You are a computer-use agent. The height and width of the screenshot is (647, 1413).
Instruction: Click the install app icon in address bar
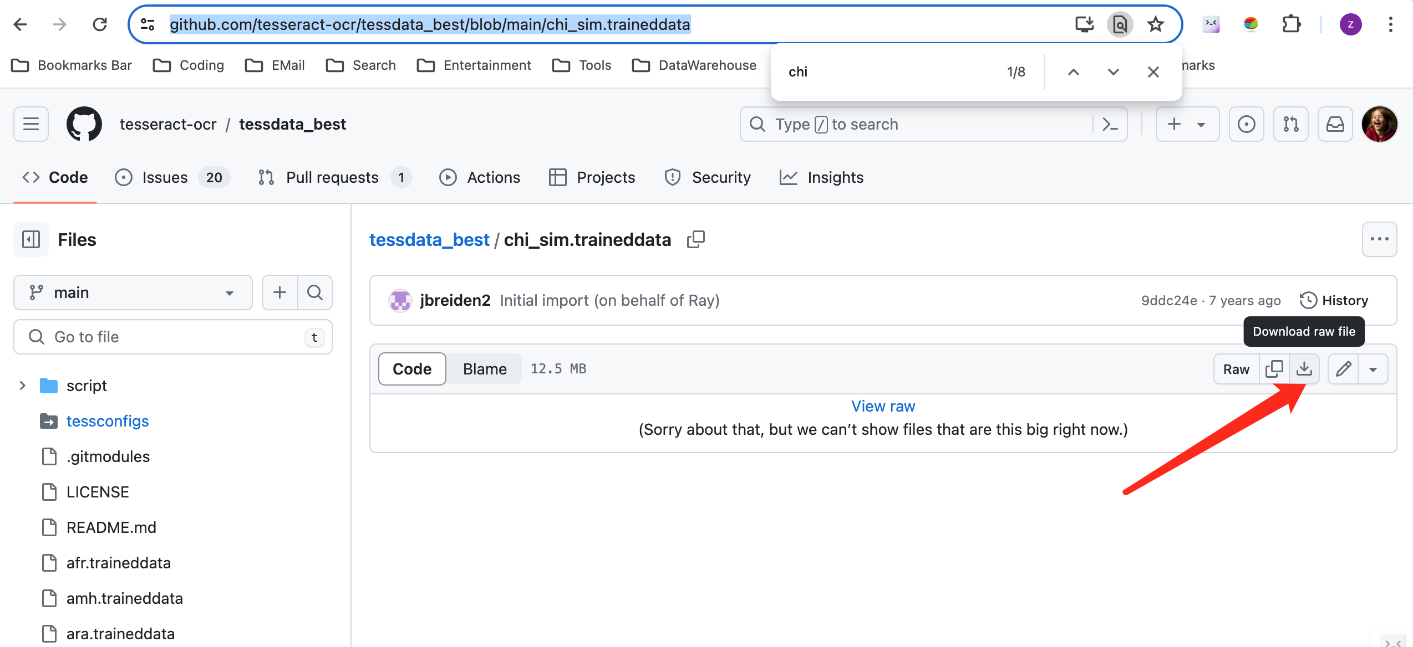pyautogui.click(x=1084, y=24)
